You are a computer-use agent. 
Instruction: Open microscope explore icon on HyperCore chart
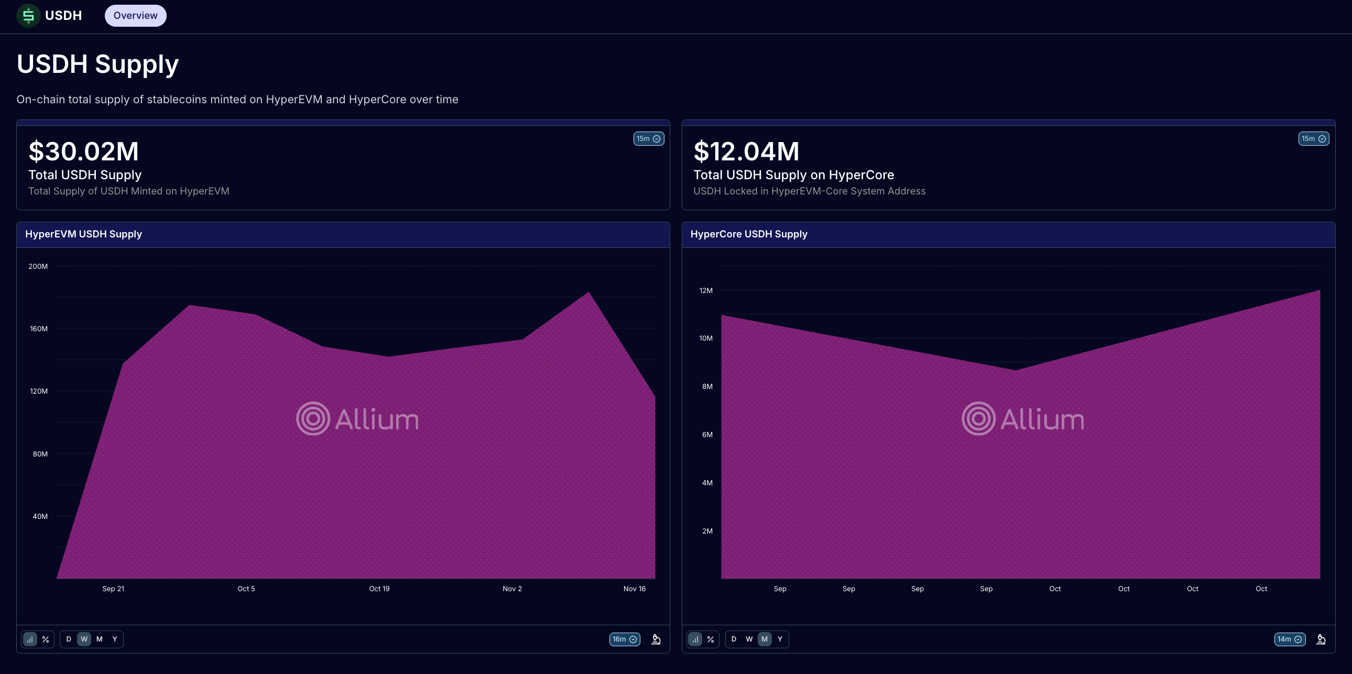1321,639
